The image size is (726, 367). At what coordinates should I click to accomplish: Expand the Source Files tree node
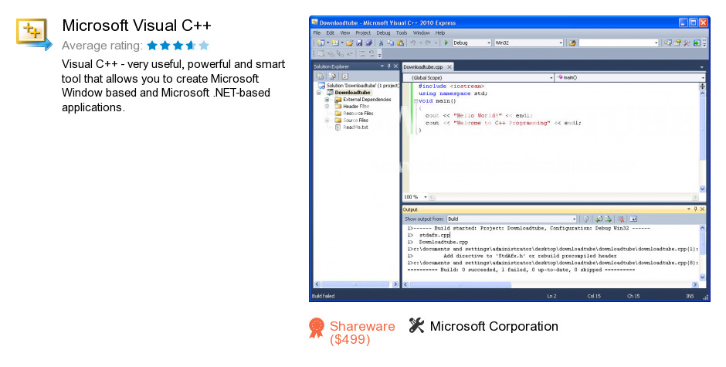pos(327,121)
